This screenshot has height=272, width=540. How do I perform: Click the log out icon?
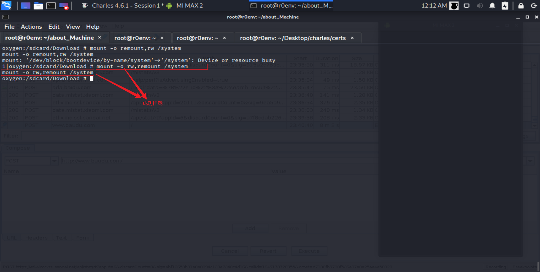pos(534,6)
